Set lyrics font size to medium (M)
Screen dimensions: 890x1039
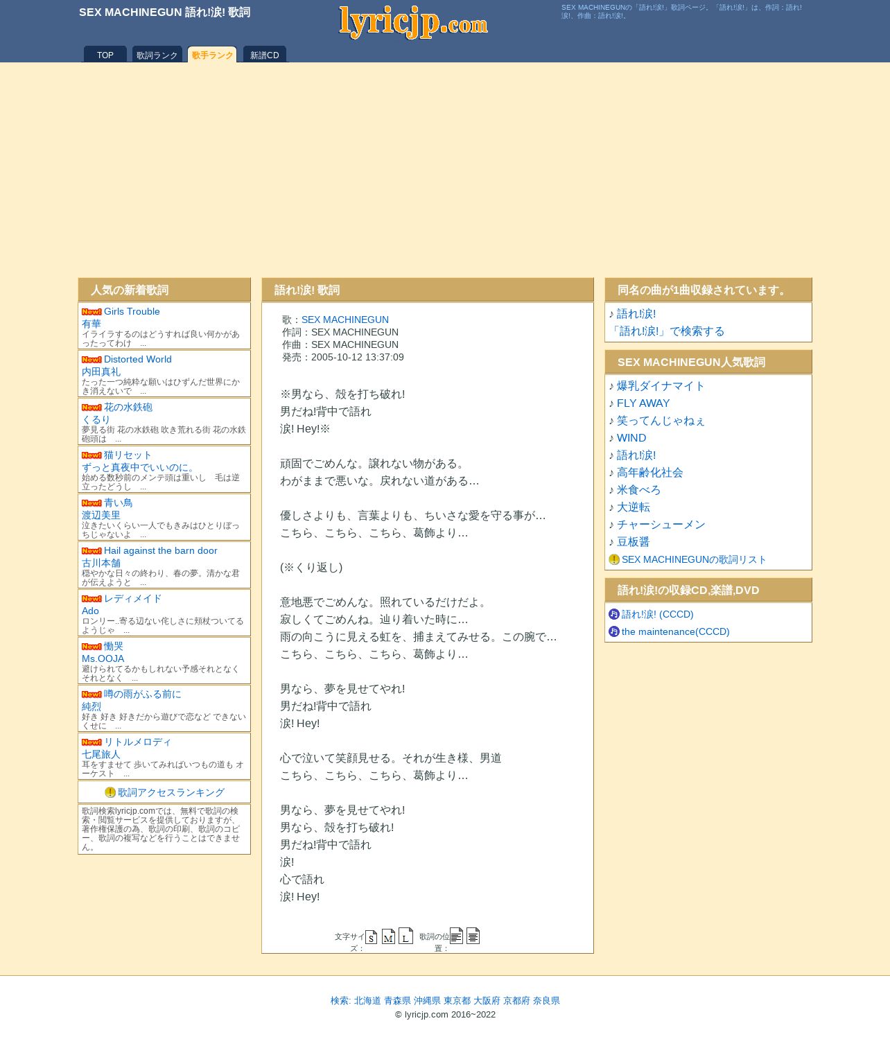tap(388, 936)
